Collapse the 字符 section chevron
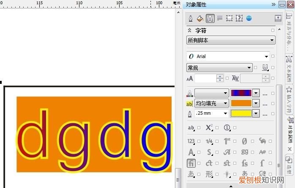The image size is (295, 188). coord(189,30)
